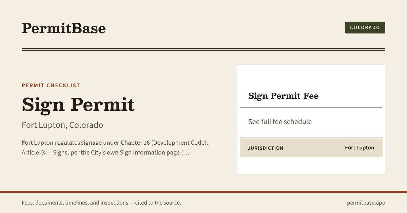Click the Fort Lupton, Colorado subtitle
Screen dimensions: 407x213
tap(62, 125)
